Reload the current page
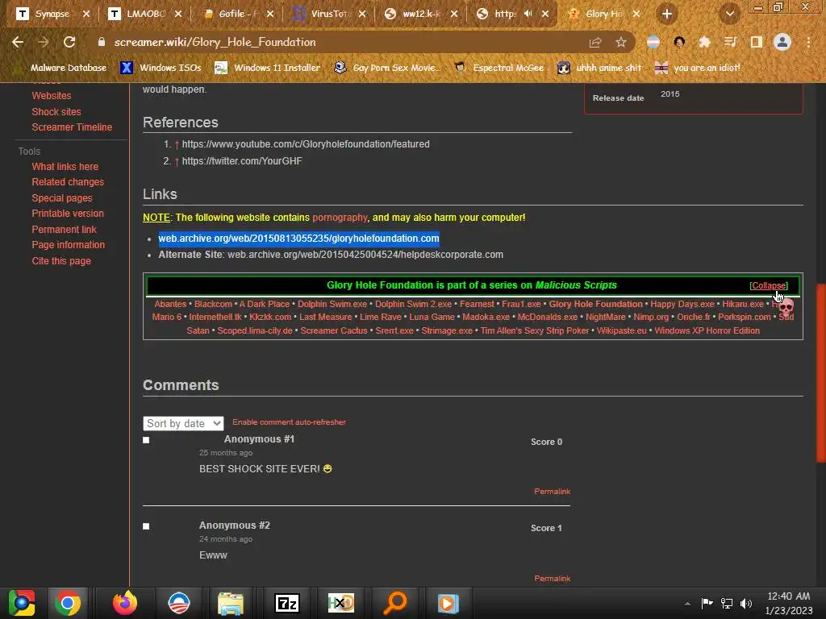This screenshot has height=619, width=826. tap(69, 42)
